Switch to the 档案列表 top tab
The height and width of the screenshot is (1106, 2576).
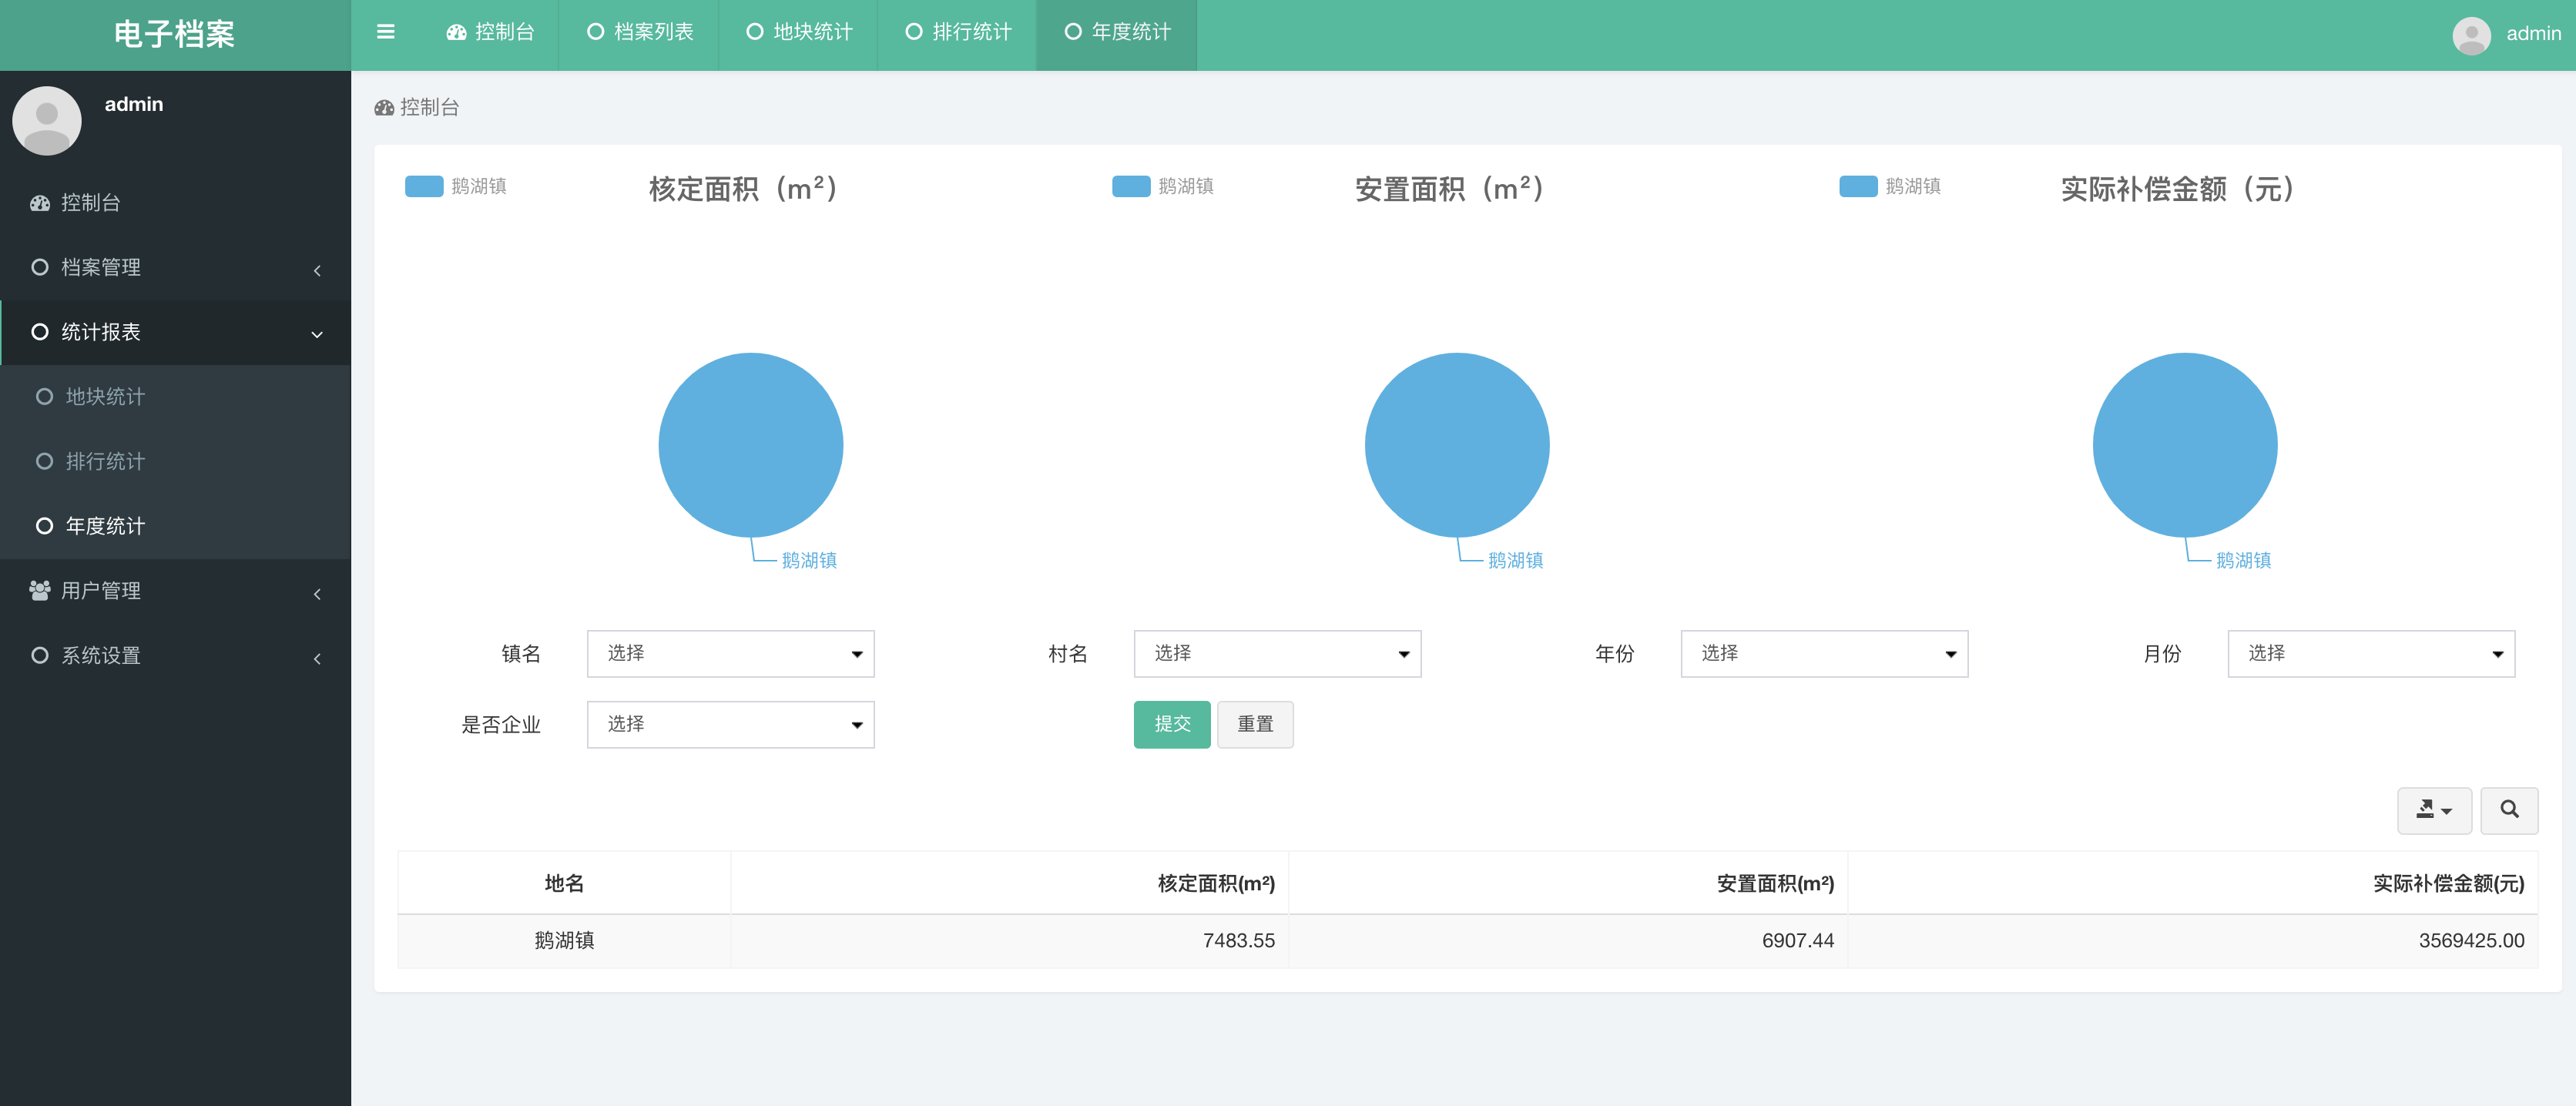[640, 33]
